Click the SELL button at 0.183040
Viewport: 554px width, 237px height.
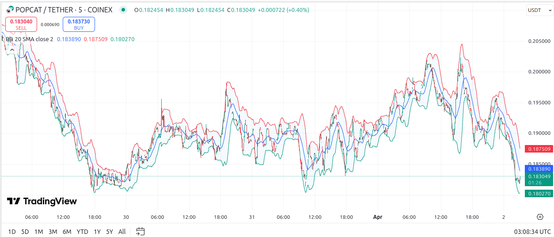point(21,24)
